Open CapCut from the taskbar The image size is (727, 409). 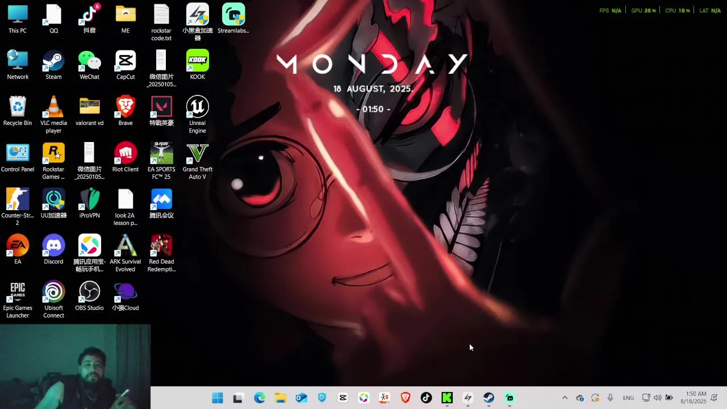coord(343,398)
